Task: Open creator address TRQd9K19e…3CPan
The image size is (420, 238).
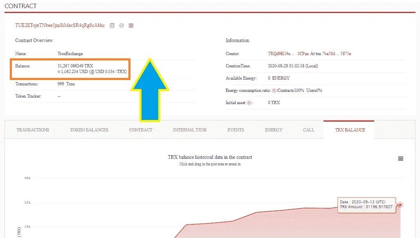Action: coord(288,54)
